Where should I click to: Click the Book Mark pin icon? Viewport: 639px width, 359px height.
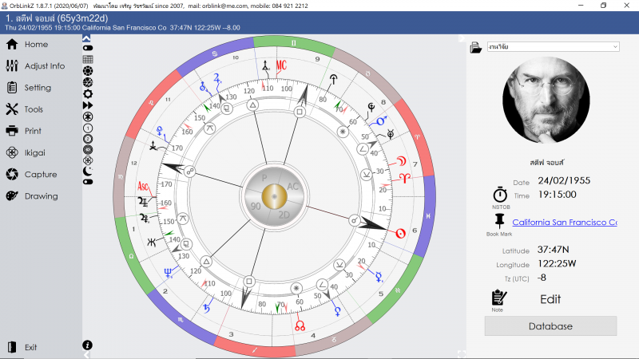(499, 221)
